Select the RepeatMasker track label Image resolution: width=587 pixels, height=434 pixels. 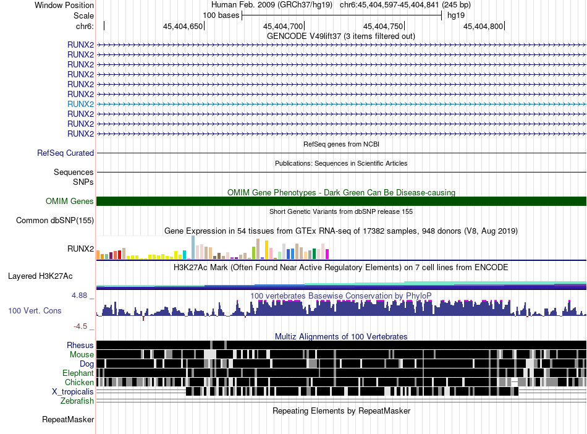[68, 420]
